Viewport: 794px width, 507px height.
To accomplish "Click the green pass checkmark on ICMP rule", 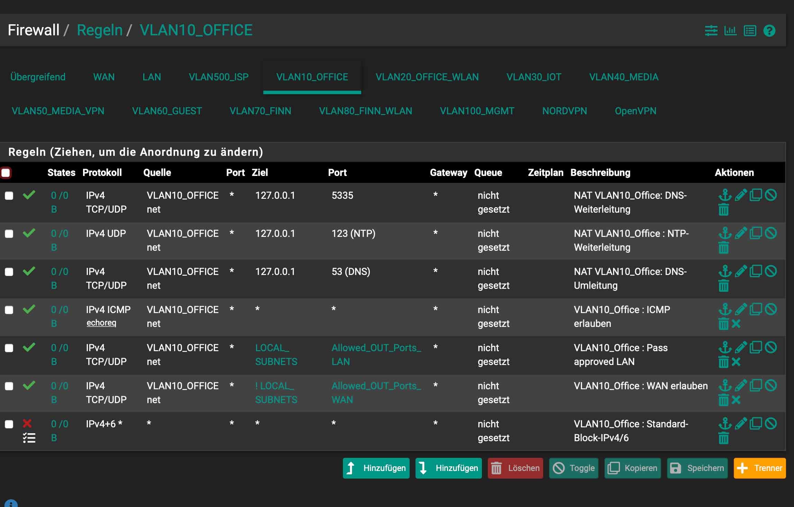I will (29, 309).
